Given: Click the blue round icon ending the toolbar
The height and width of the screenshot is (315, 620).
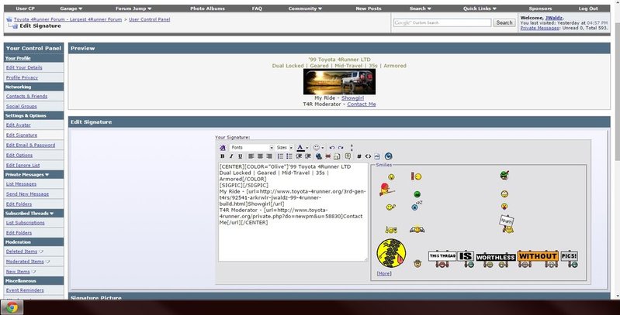Looking at the screenshot, I should click(389, 156).
